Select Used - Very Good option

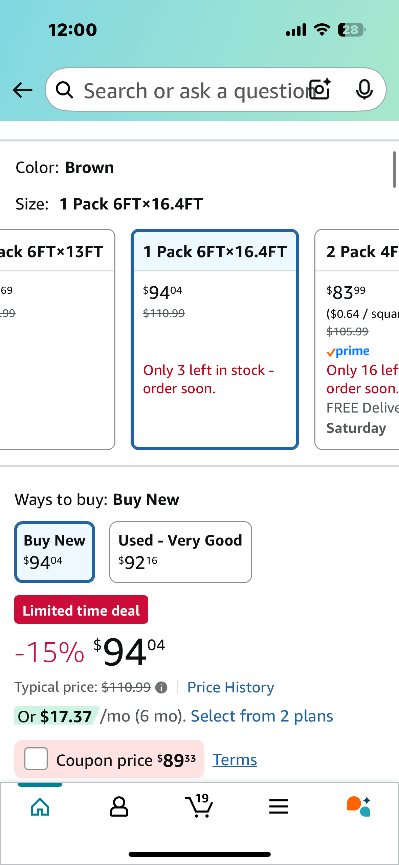click(x=180, y=552)
